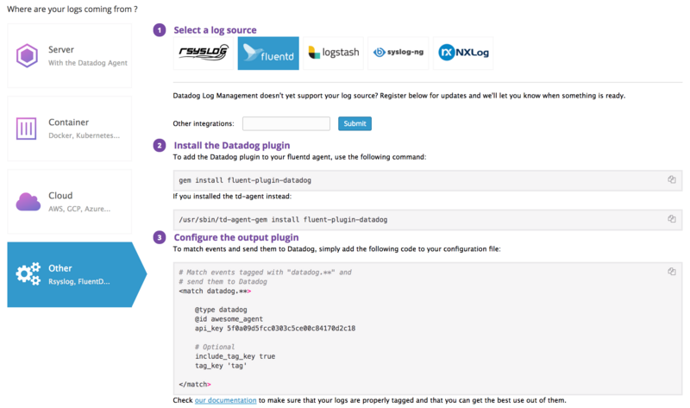Select the rsyslog log source logo
The height and width of the screenshot is (408, 690).
[204, 53]
